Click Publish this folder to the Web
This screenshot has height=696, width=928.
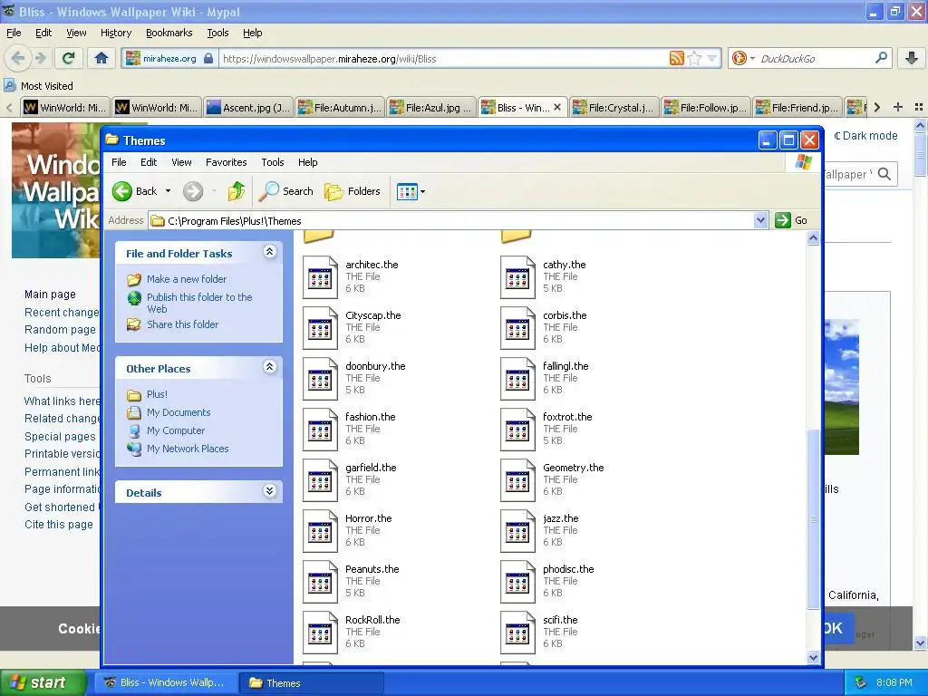(199, 303)
